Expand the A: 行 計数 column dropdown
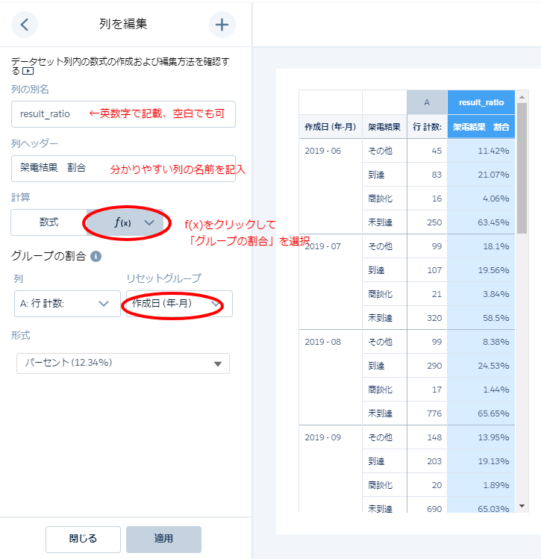The image size is (541, 559). pyautogui.click(x=67, y=304)
